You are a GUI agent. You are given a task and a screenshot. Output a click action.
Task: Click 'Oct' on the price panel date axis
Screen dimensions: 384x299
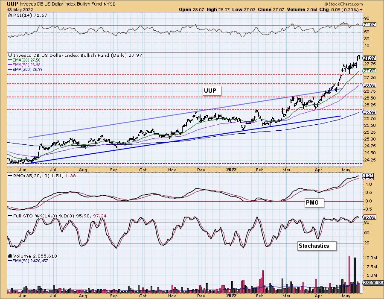click(143, 170)
